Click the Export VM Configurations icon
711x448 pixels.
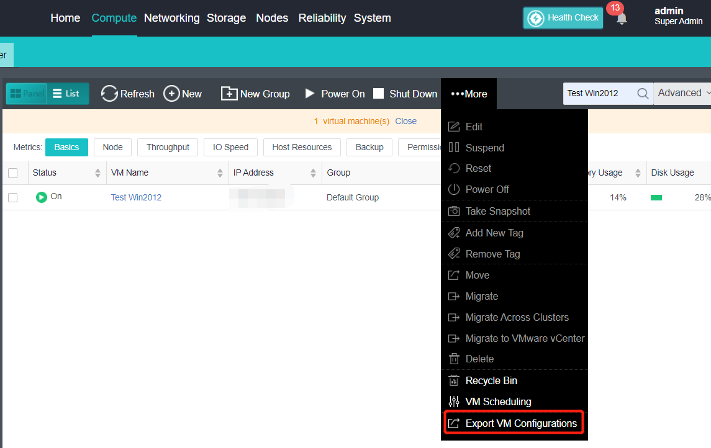pyautogui.click(x=454, y=423)
